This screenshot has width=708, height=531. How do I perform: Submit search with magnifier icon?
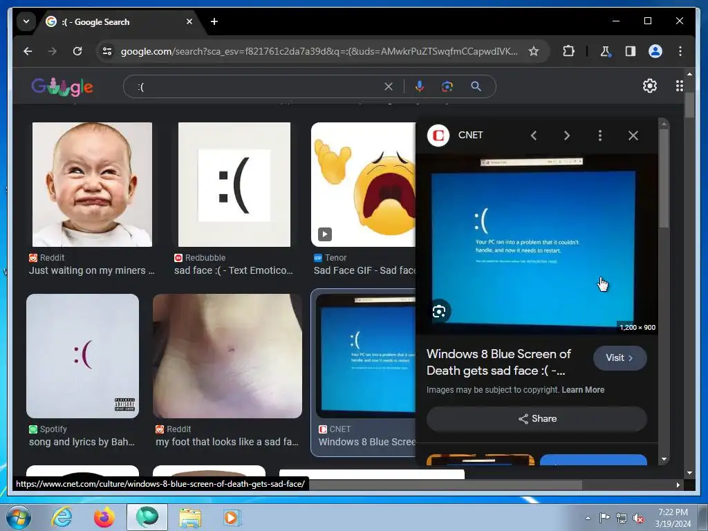click(x=476, y=86)
